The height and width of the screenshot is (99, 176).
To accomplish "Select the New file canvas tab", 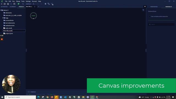I will coord(29,7).
